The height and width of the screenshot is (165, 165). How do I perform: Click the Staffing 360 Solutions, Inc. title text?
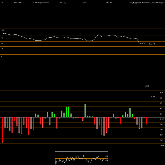[142, 3]
